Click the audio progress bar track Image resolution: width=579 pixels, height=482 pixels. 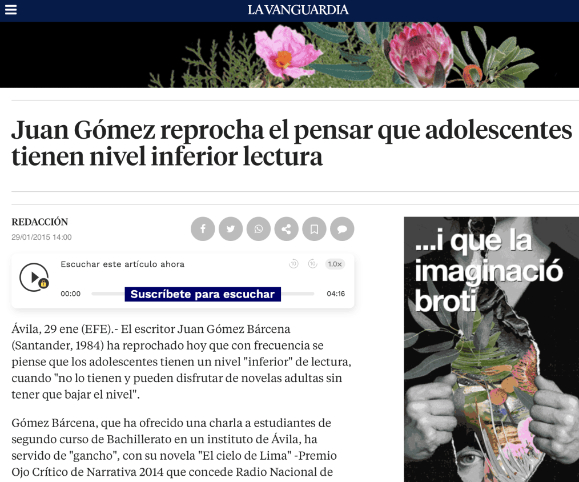coord(203,294)
